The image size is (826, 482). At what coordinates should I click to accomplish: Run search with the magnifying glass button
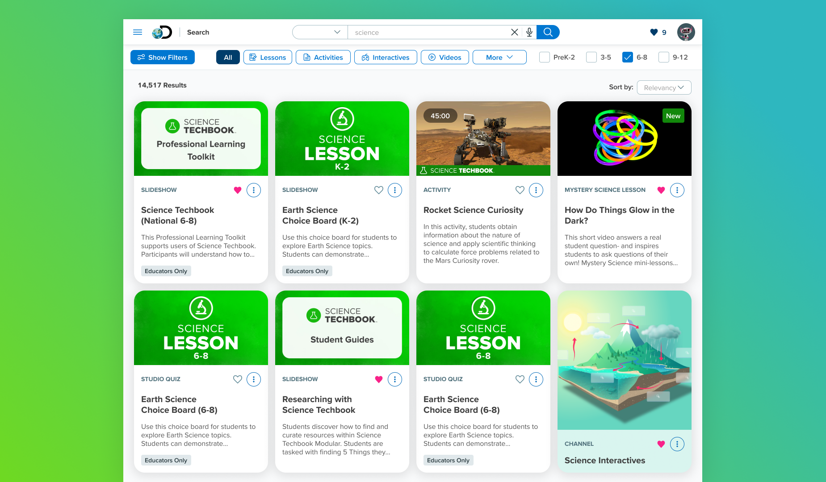(548, 32)
